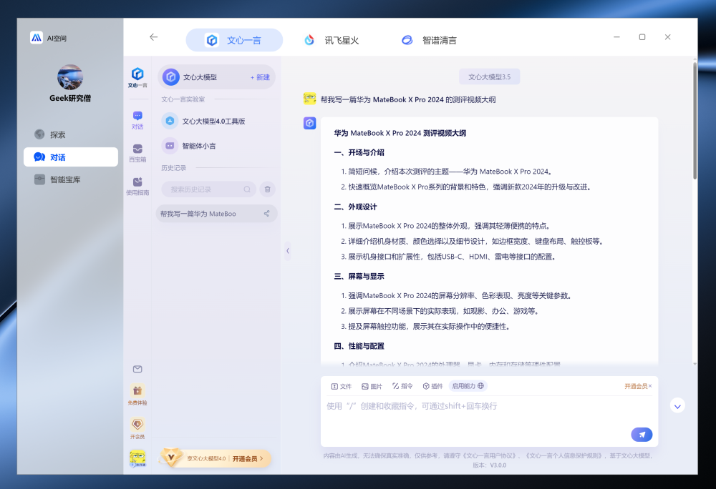
Task: Click the search magnifier icon in history
Action: click(247, 189)
